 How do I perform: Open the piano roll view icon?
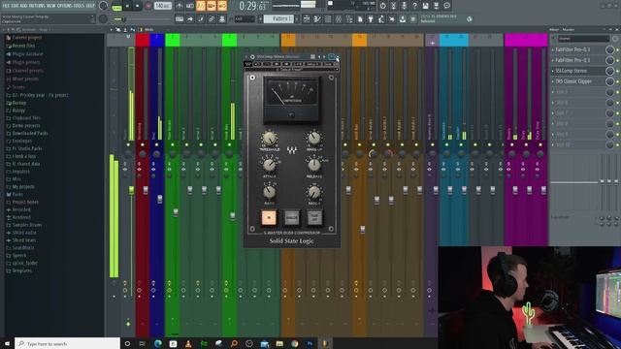click(x=317, y=19)
